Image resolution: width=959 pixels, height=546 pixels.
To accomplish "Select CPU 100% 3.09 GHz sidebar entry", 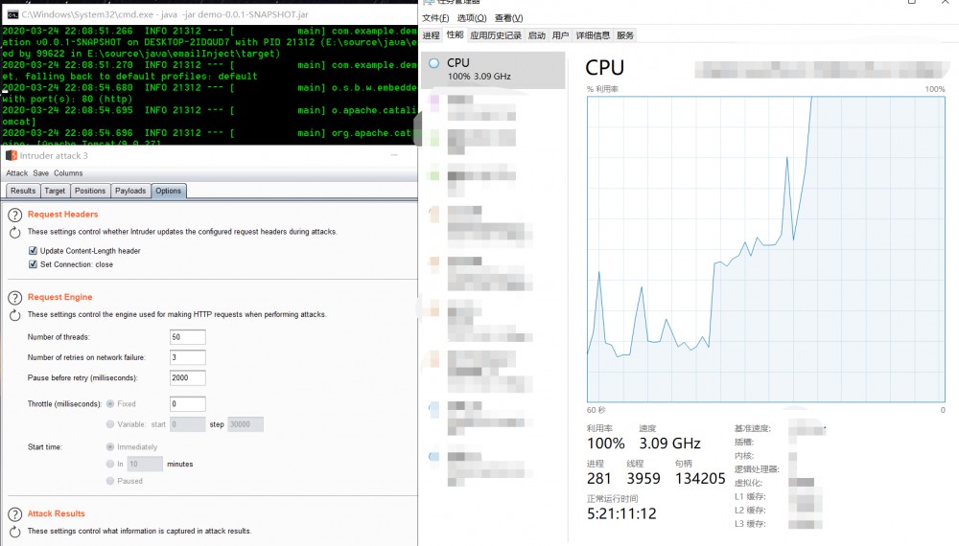I will (x=493, y=70).
